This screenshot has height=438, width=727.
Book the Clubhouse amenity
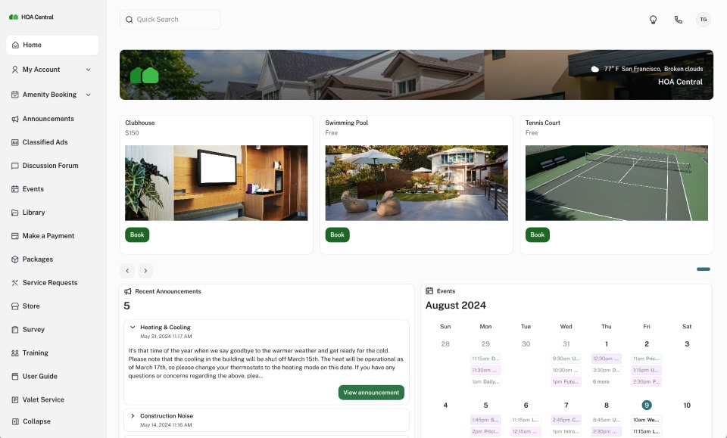[x=137, y=235]
